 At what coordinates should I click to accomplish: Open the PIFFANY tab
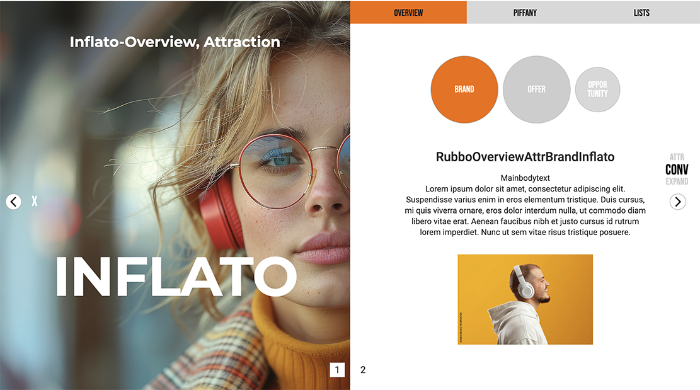pos(525,13)
